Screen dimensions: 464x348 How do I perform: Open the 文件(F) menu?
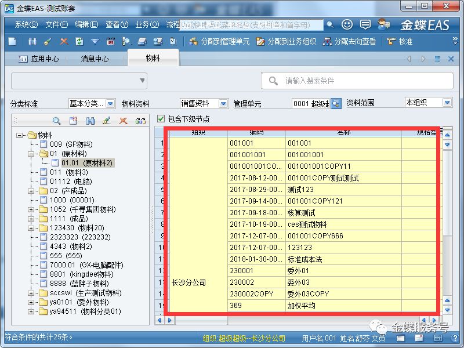click(56, 24)
